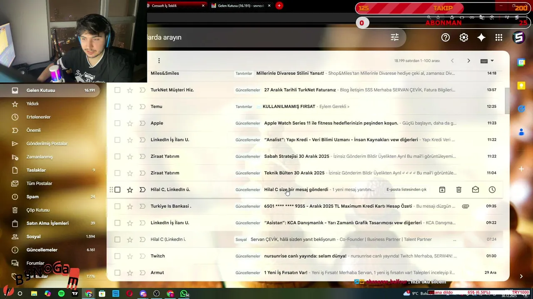Image resolution: width=533 pixels, height=299 pixels.
Task: Open Google Tasks in the side panel
Action: pyautogui.click(x=521, y=109)
